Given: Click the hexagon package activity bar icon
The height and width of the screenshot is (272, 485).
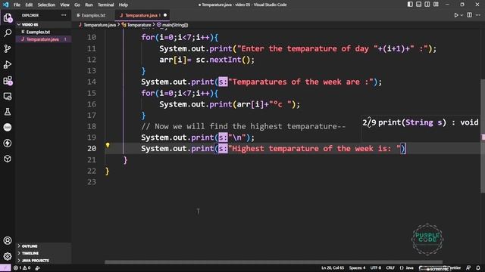Looking at the screenshot, I should click(x=8, y=159).
